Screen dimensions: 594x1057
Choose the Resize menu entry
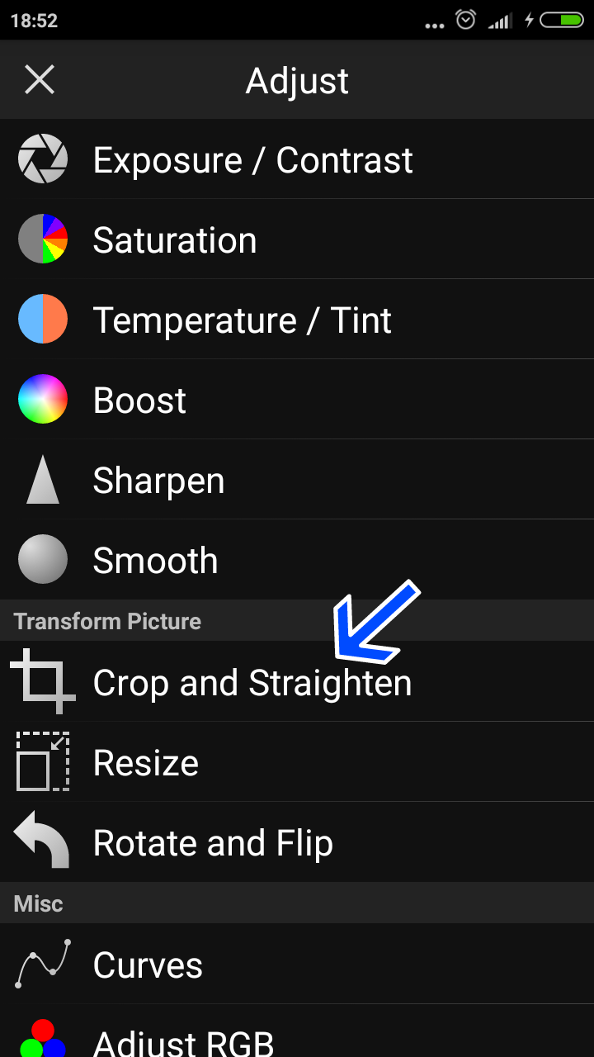pos(146,763)
